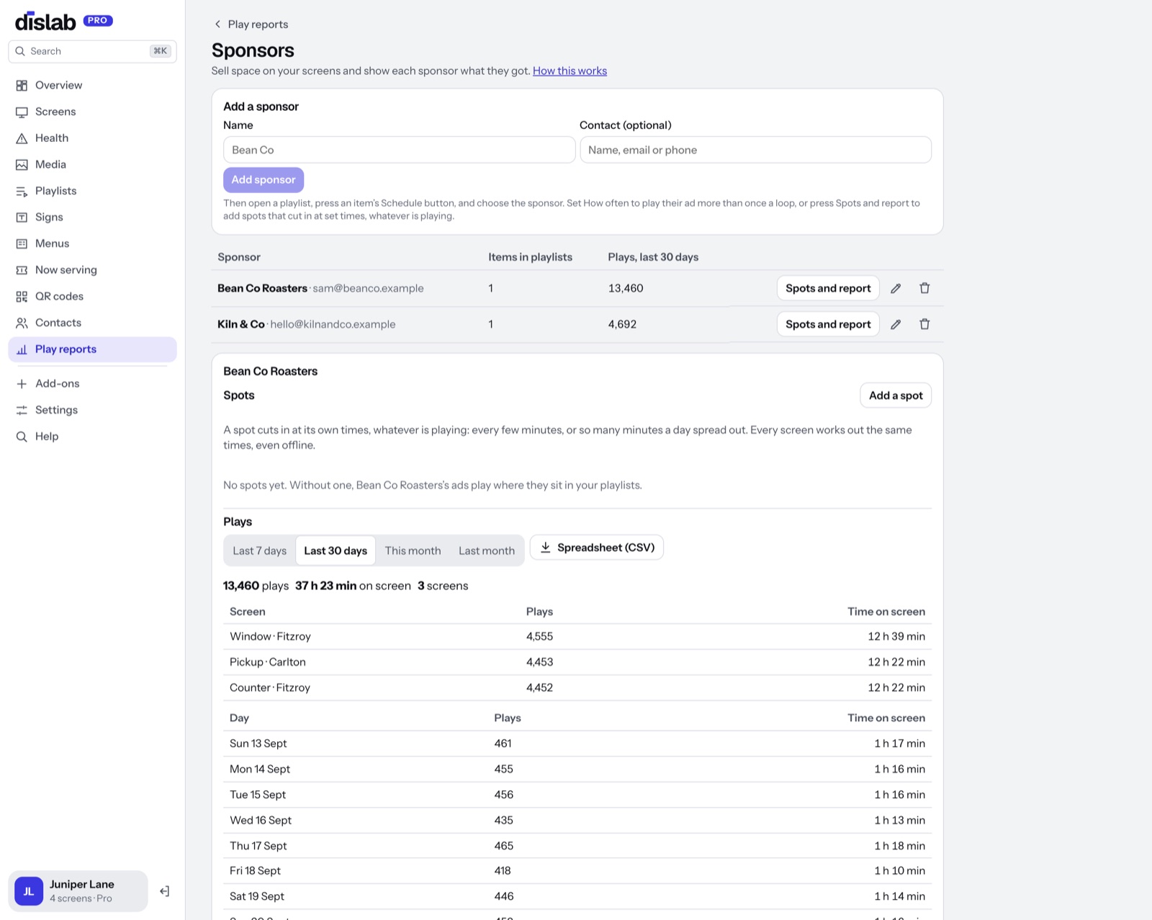Viewport: 1152px width, 920px height.
Task: Delete the Bean Co Roasters sponsor
Action: (924, 288)
